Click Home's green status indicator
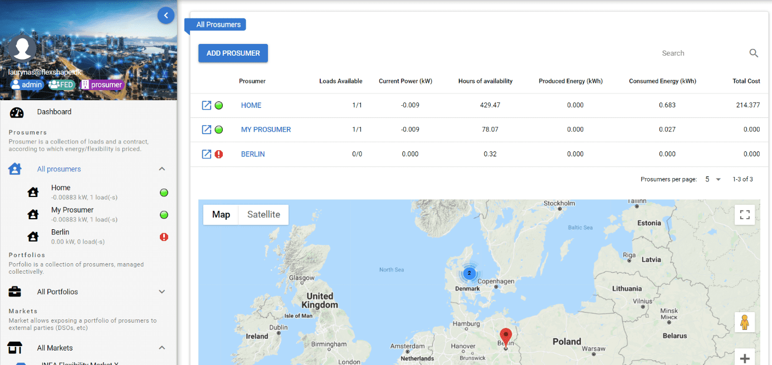772x365 pixels. 163,193
